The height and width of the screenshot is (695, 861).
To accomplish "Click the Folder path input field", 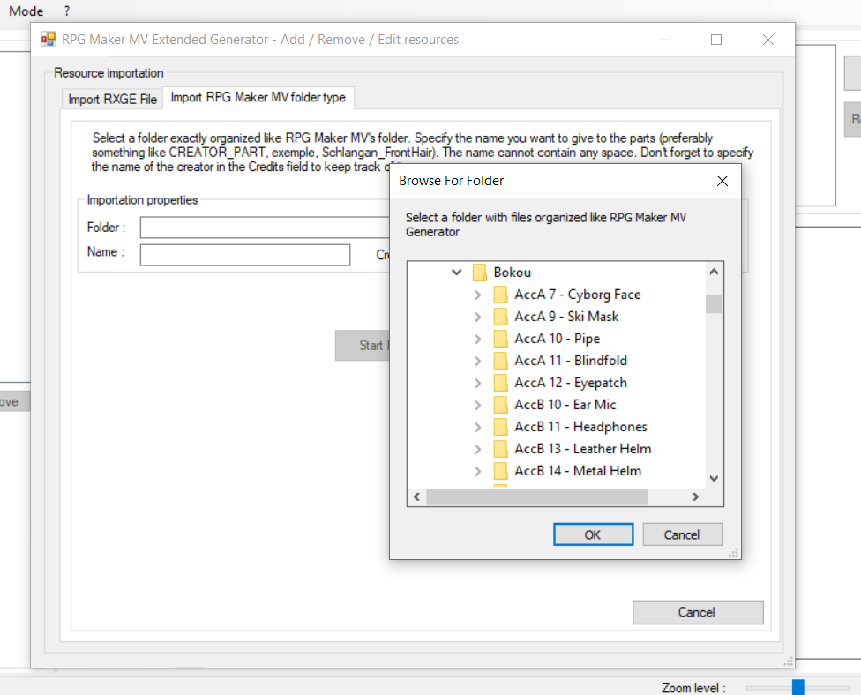I will click(x=265, y=228).
